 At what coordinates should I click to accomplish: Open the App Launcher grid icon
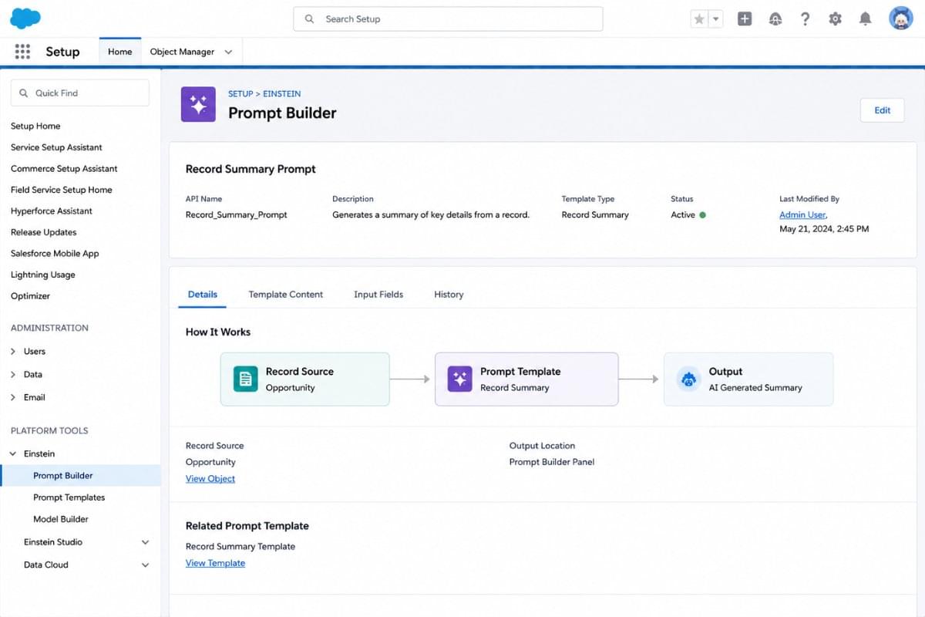coord(22,52)
